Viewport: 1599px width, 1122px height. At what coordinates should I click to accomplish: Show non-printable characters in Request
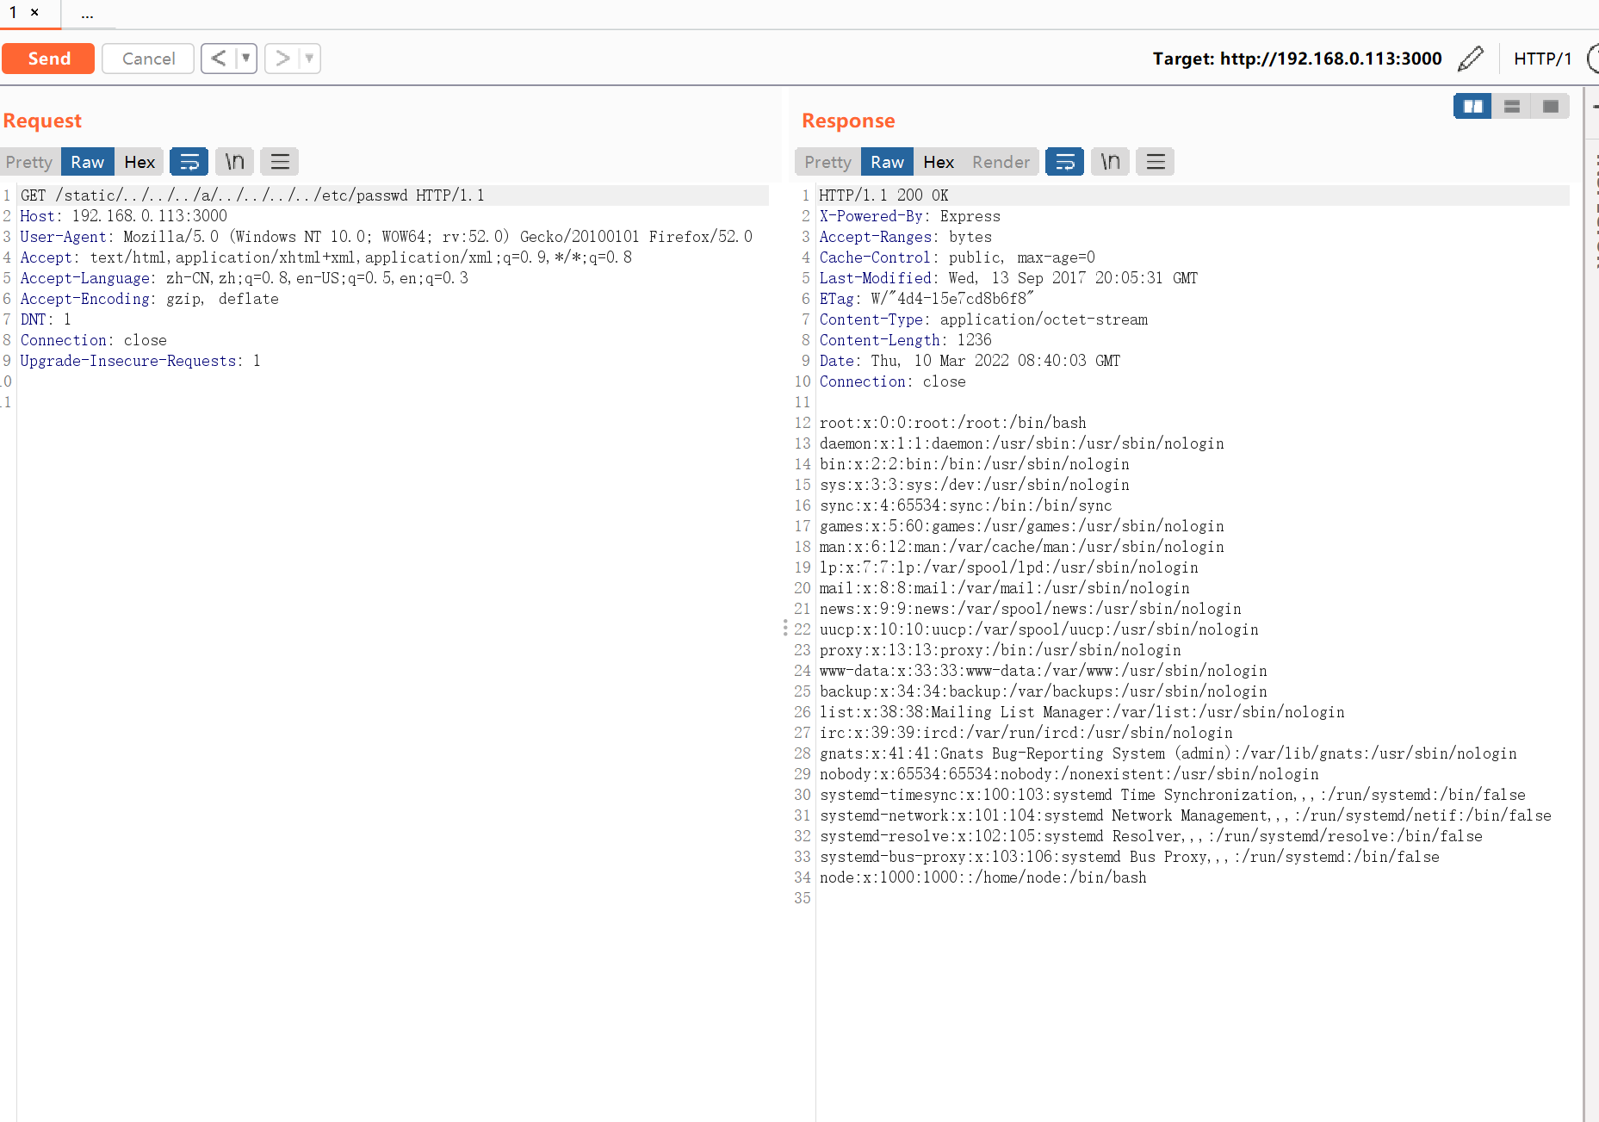pos(234,162)
